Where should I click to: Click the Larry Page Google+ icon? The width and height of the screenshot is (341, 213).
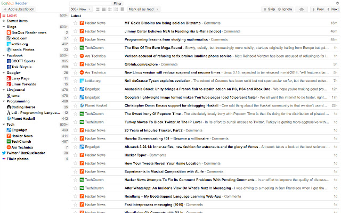(x=9, y=78)
